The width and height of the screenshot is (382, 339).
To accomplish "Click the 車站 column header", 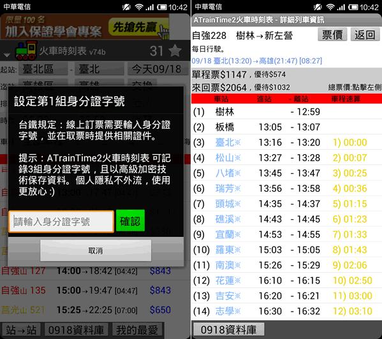I will [x=221, y=99].
